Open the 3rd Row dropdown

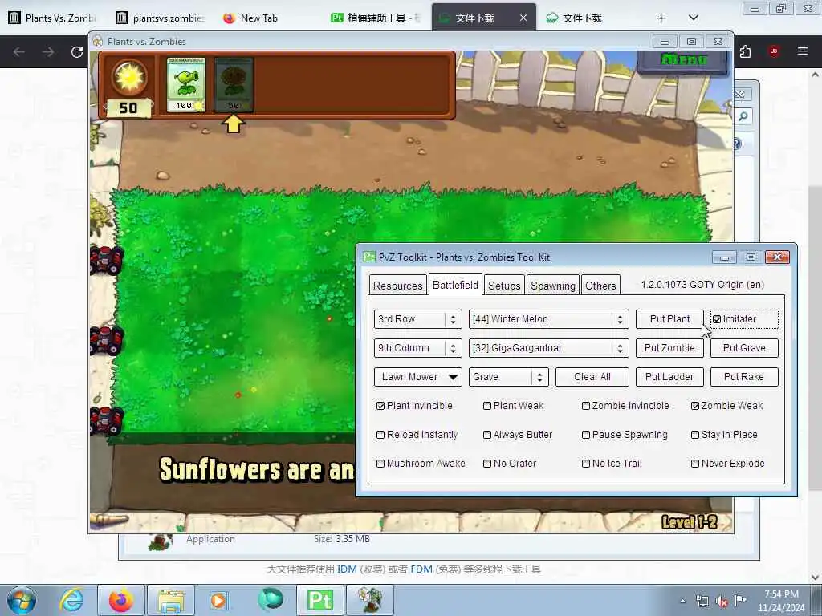(417, 319)
